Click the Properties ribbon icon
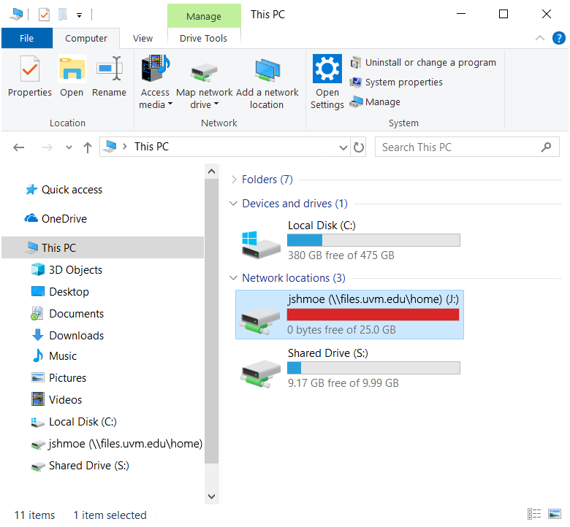 [30, 69]
